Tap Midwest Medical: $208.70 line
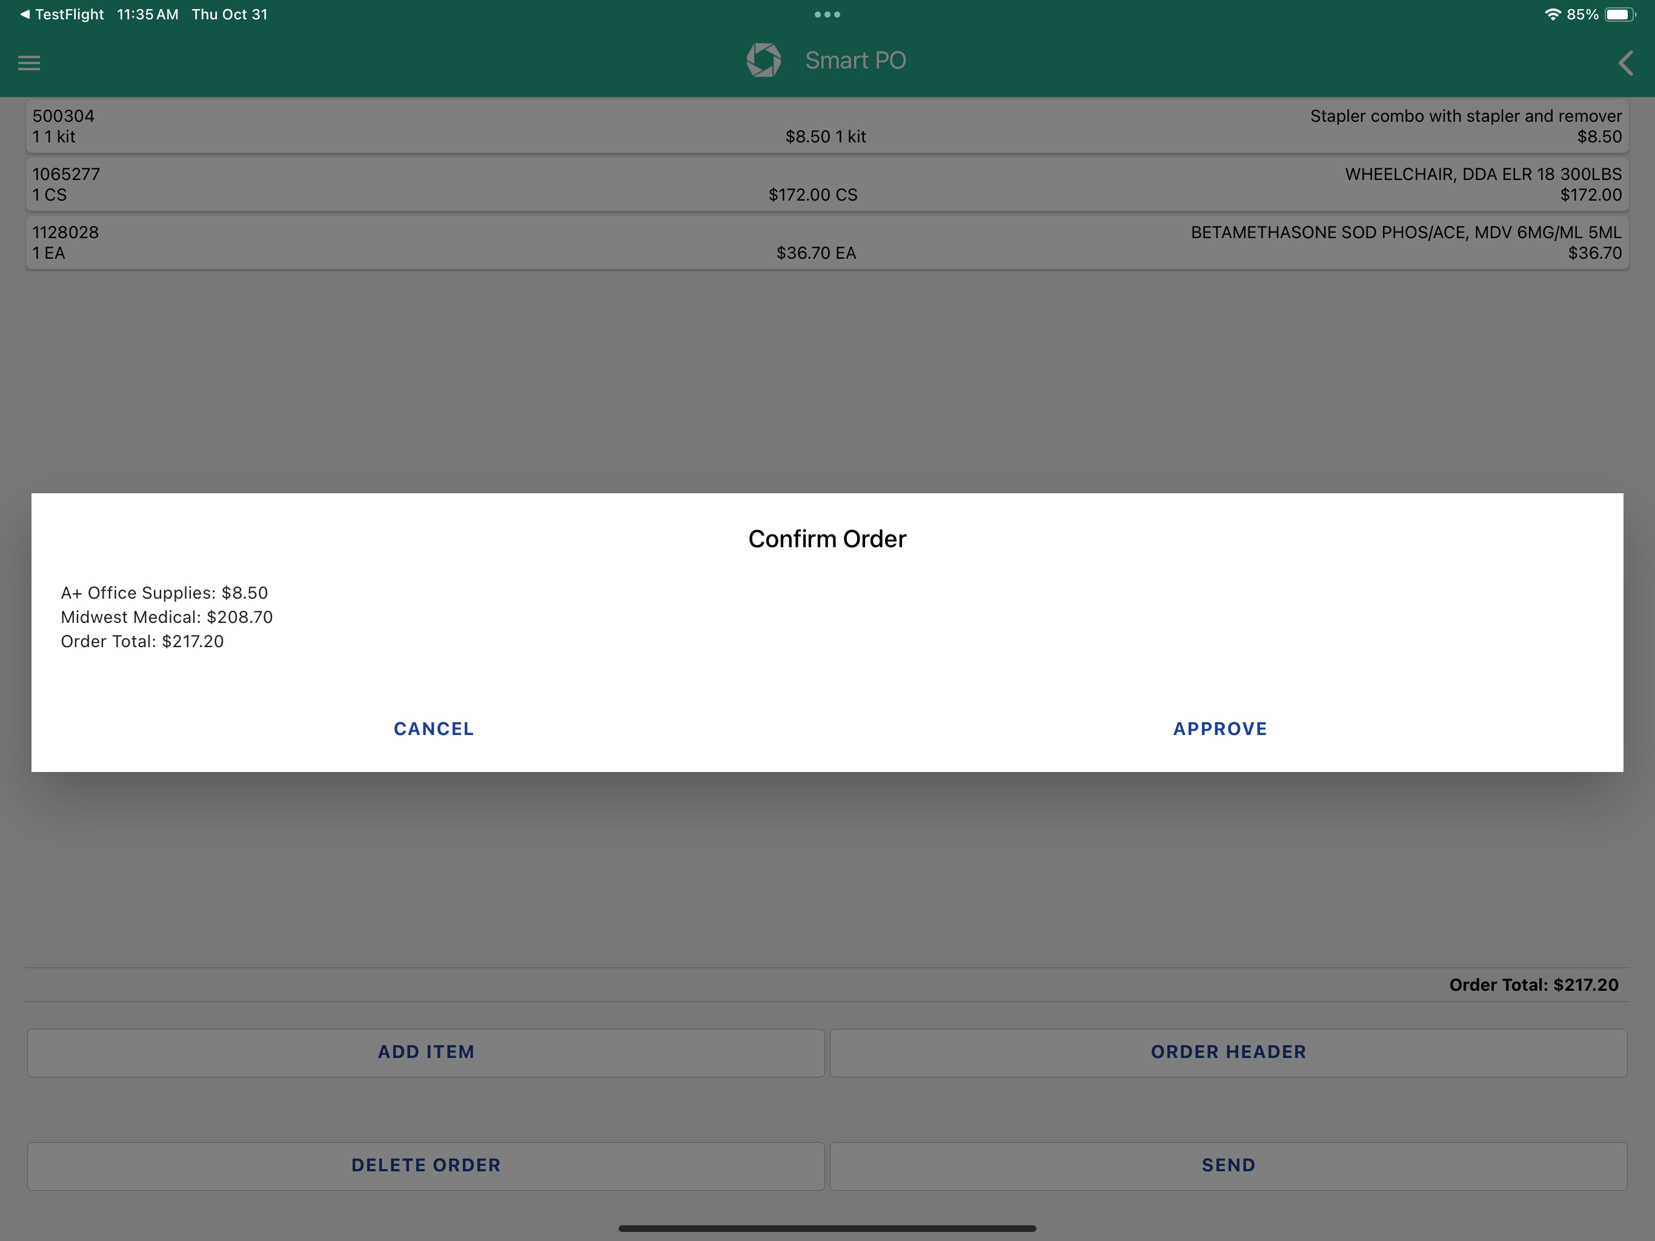The image size is (1655, 1241). 167,617
